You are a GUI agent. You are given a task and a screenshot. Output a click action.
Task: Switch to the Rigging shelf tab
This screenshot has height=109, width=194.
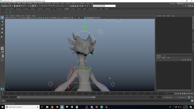point(33,9)
